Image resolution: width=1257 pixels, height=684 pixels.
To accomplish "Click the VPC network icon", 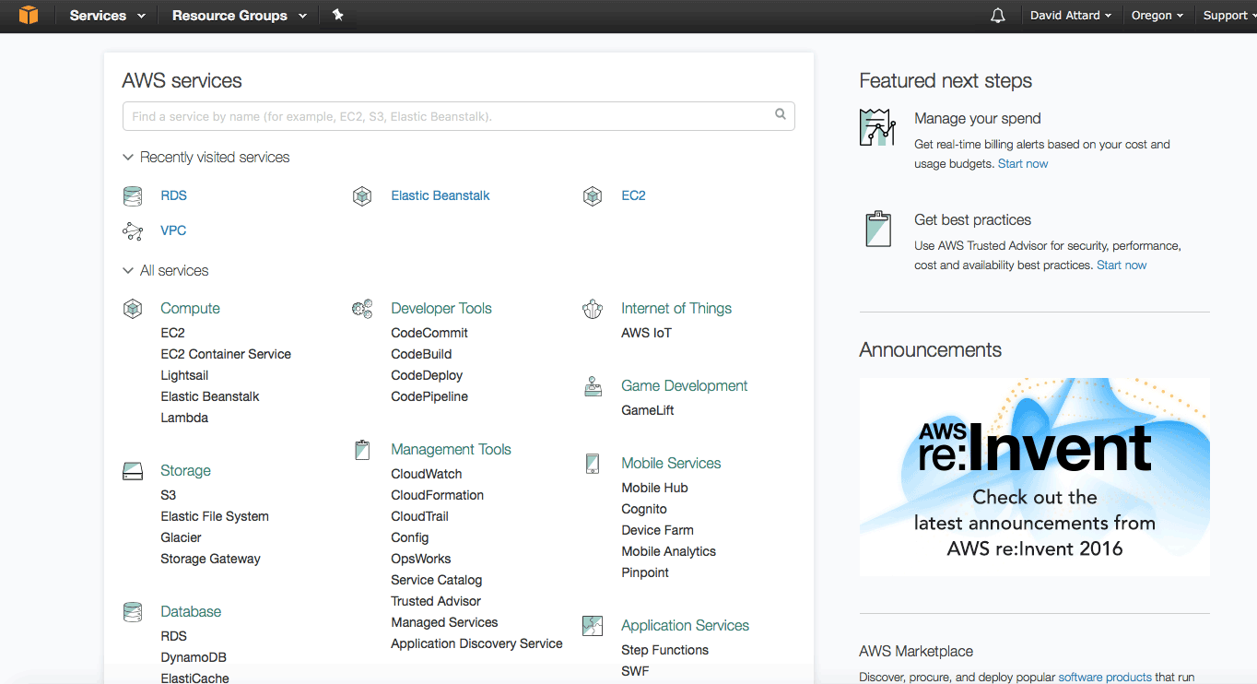I will pos(132,230).
